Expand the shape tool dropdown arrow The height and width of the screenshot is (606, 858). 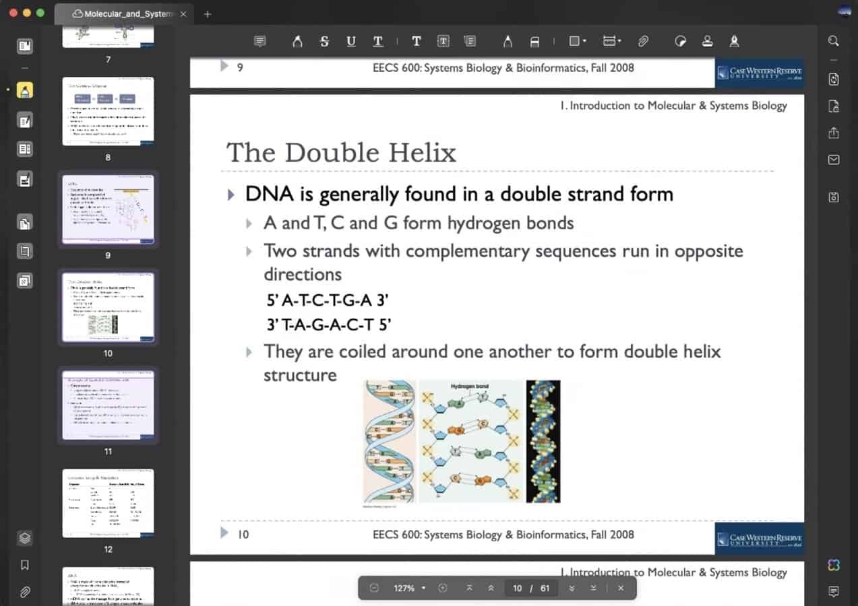coord(584,42)
